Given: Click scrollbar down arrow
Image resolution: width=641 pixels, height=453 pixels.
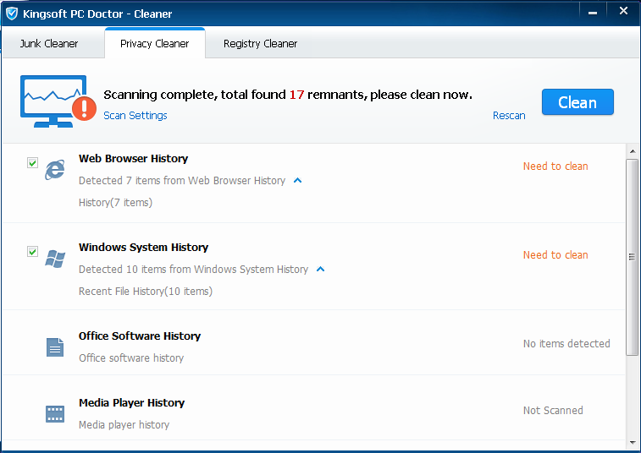Looking at the screenshot, I should pos(633,442).
